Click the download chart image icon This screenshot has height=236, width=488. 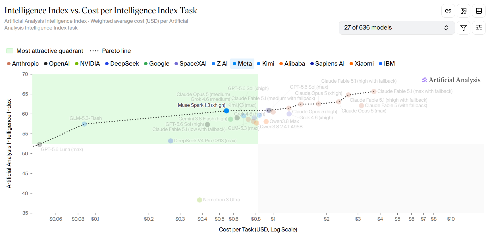coord(464,11)
